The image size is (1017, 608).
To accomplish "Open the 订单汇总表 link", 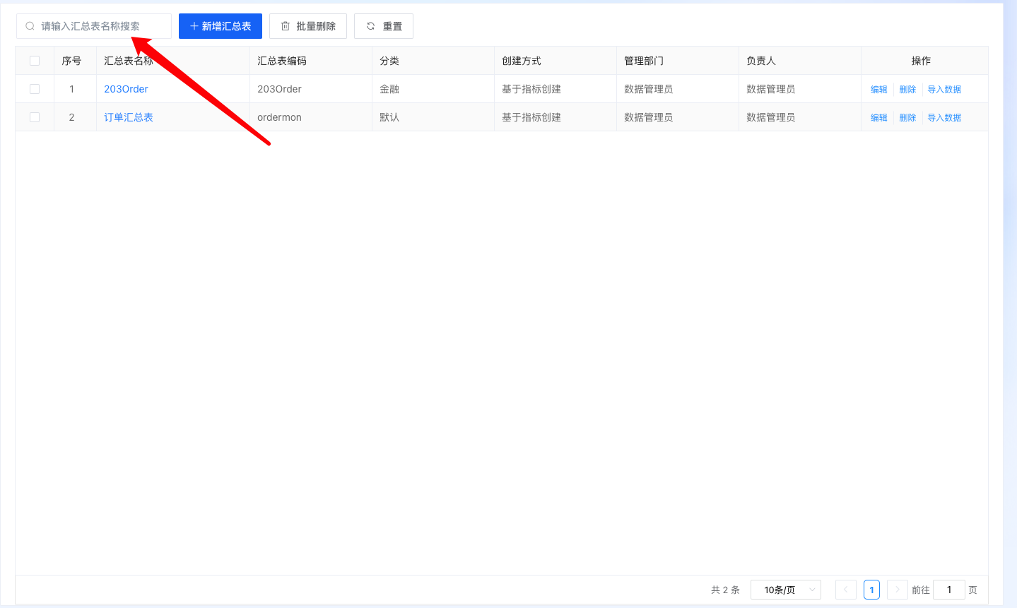I will [x=129, y=117].
